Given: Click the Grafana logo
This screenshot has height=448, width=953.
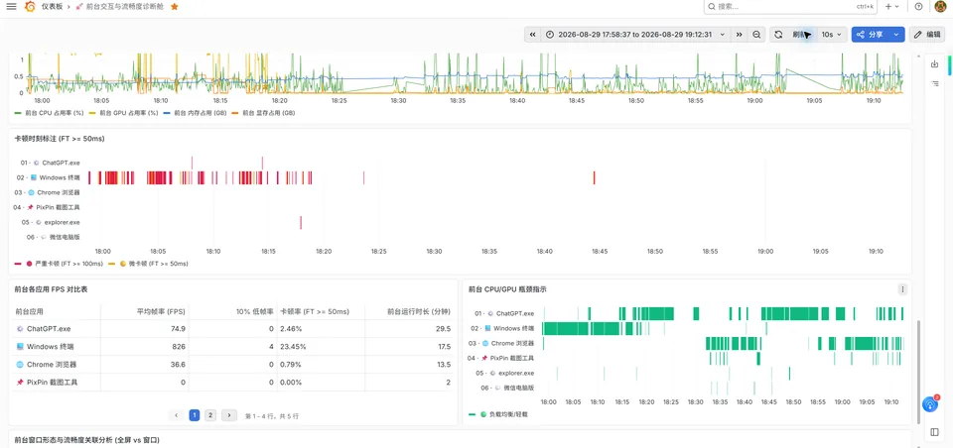Looking at the screenshot, I should click(x=30, y=6).
